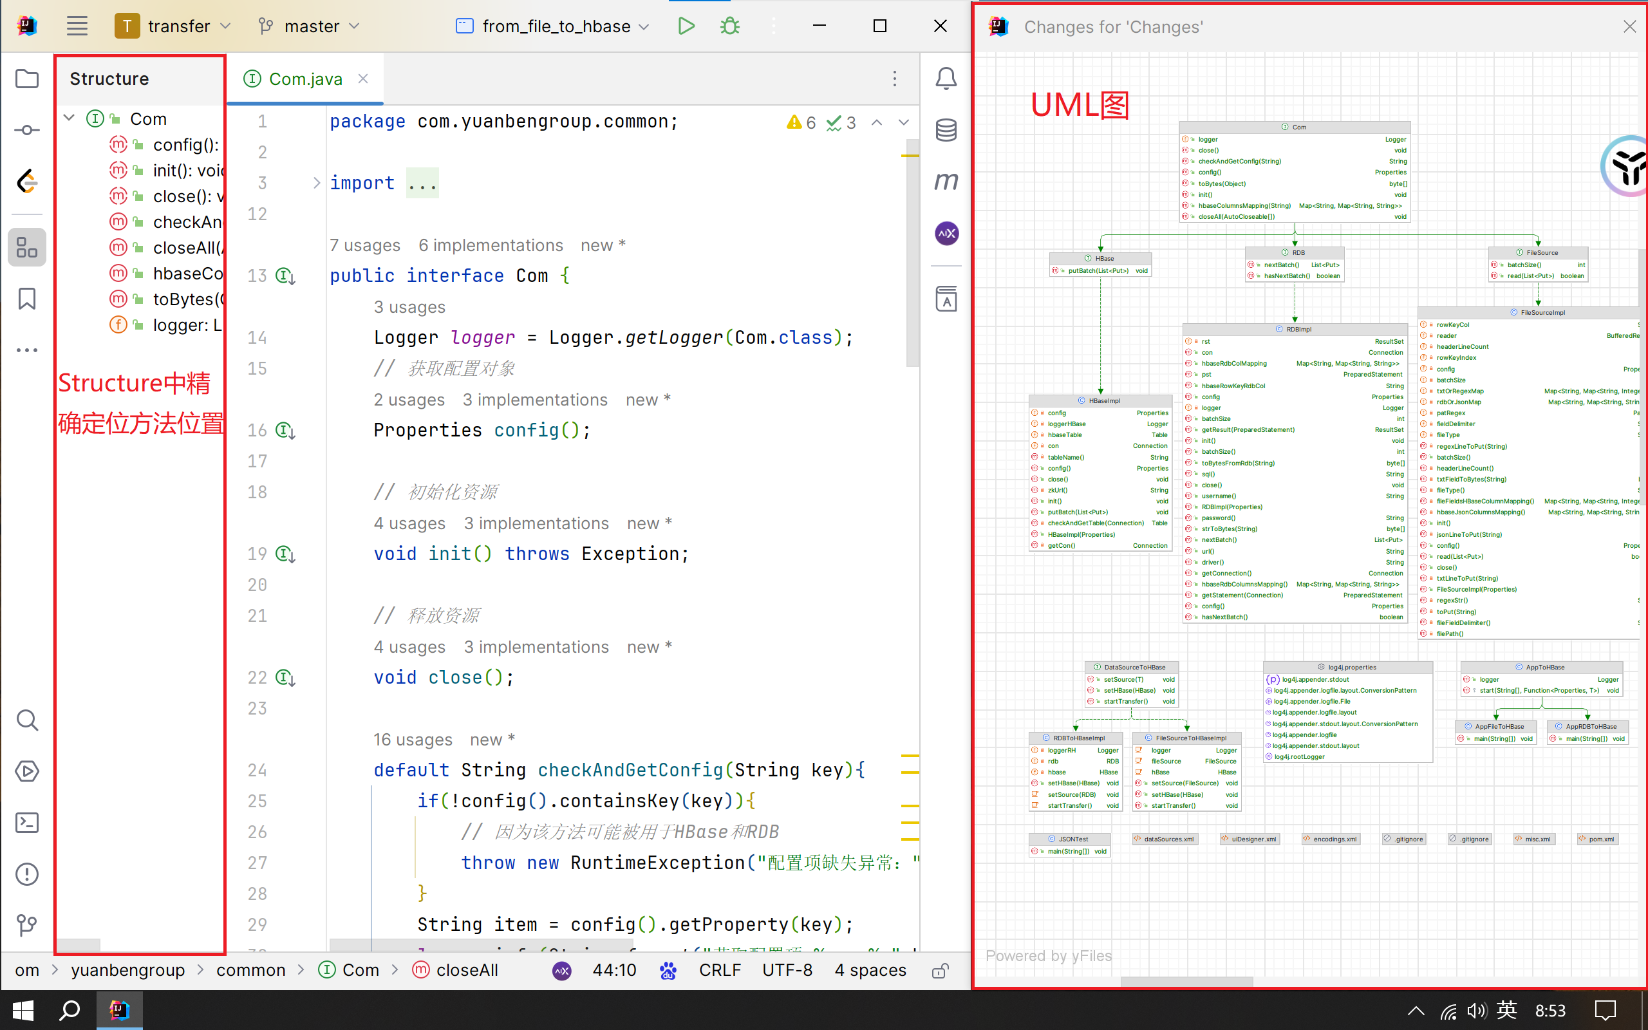Open the Bookmarks tool window
The height and width of the screenshot is (1030, 1648).
pos(26,298)
